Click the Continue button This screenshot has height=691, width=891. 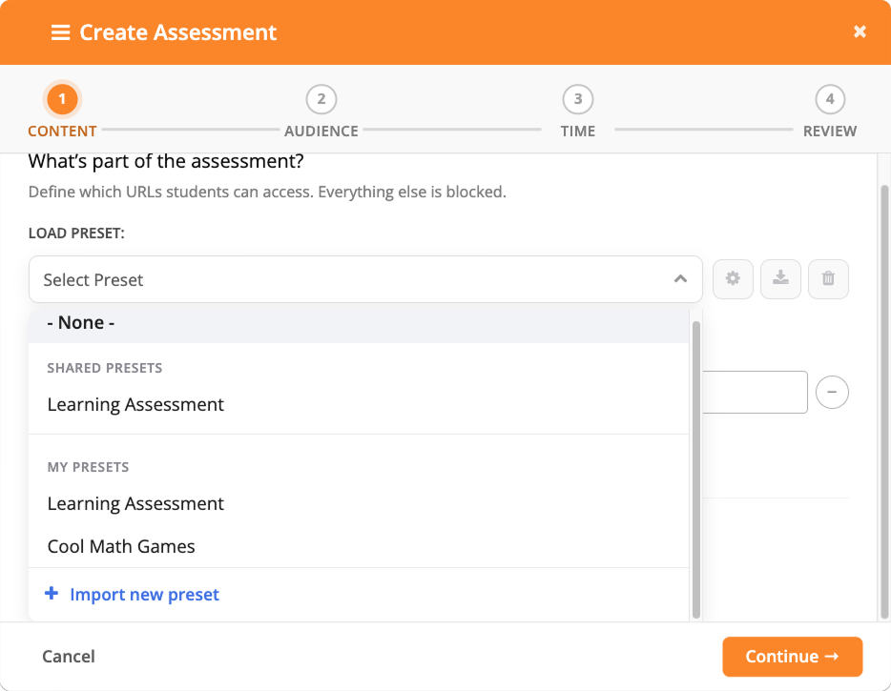click(x=792, y=657)
